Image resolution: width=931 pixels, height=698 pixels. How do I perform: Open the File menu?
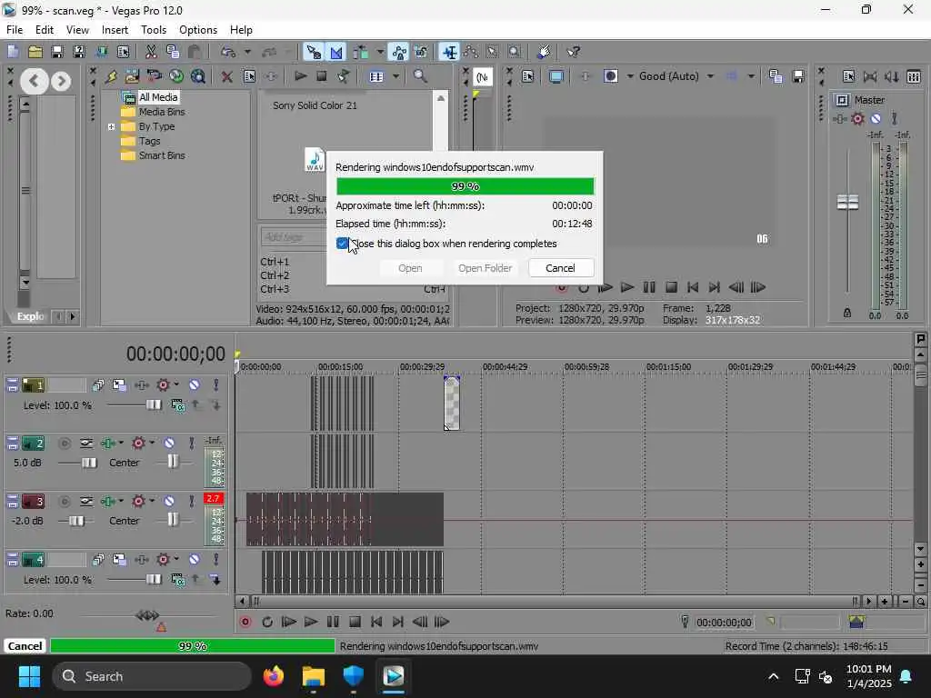tap(15, 30)
